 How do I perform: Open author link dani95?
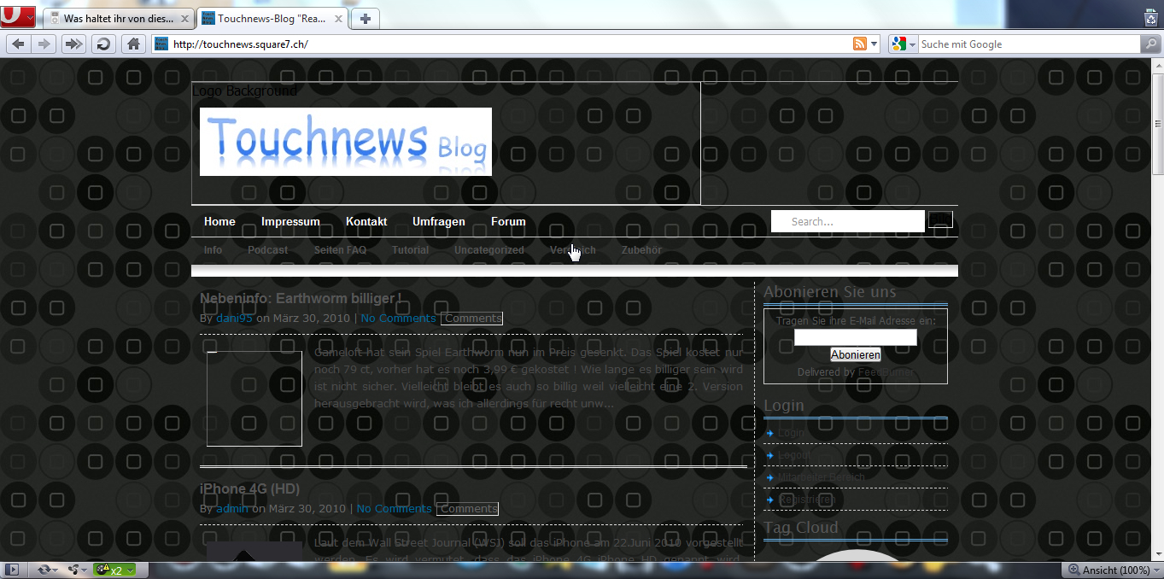click(x=234, y=319)
